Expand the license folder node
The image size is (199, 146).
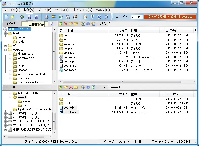[10, 70]
